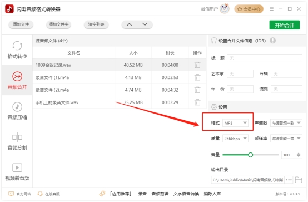Delete 1009会议记录.wav with trash icon

197,65
